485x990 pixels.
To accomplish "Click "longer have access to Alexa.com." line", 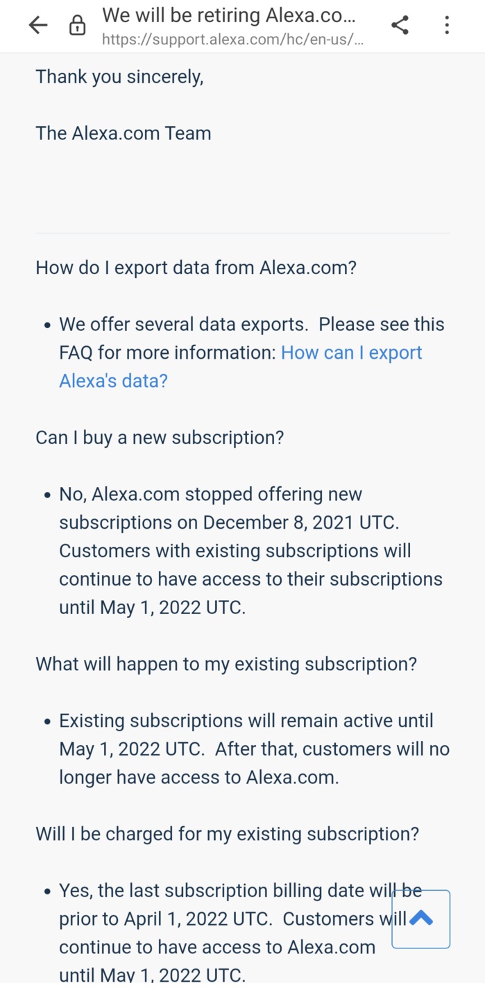I will point(199,777).
